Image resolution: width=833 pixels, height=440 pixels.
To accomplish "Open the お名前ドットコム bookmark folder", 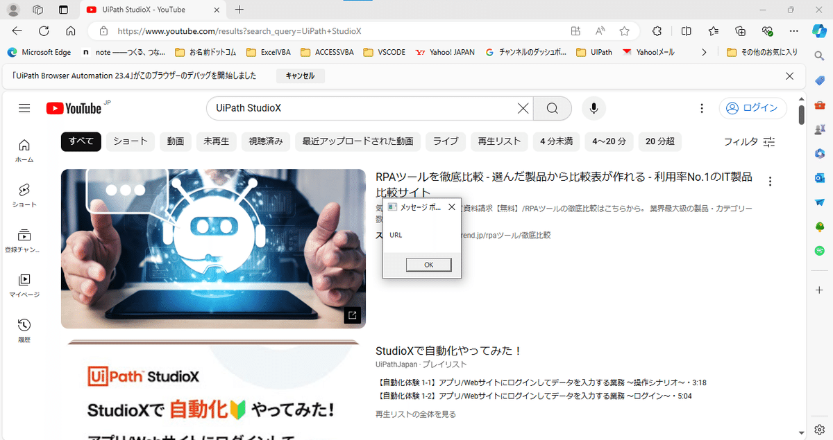I will click(205, 52).
